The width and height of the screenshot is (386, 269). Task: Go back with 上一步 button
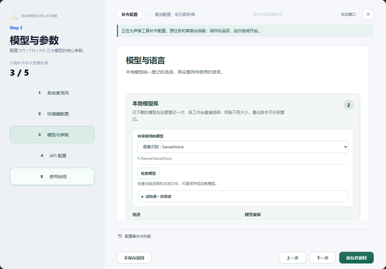click(292, 258)
